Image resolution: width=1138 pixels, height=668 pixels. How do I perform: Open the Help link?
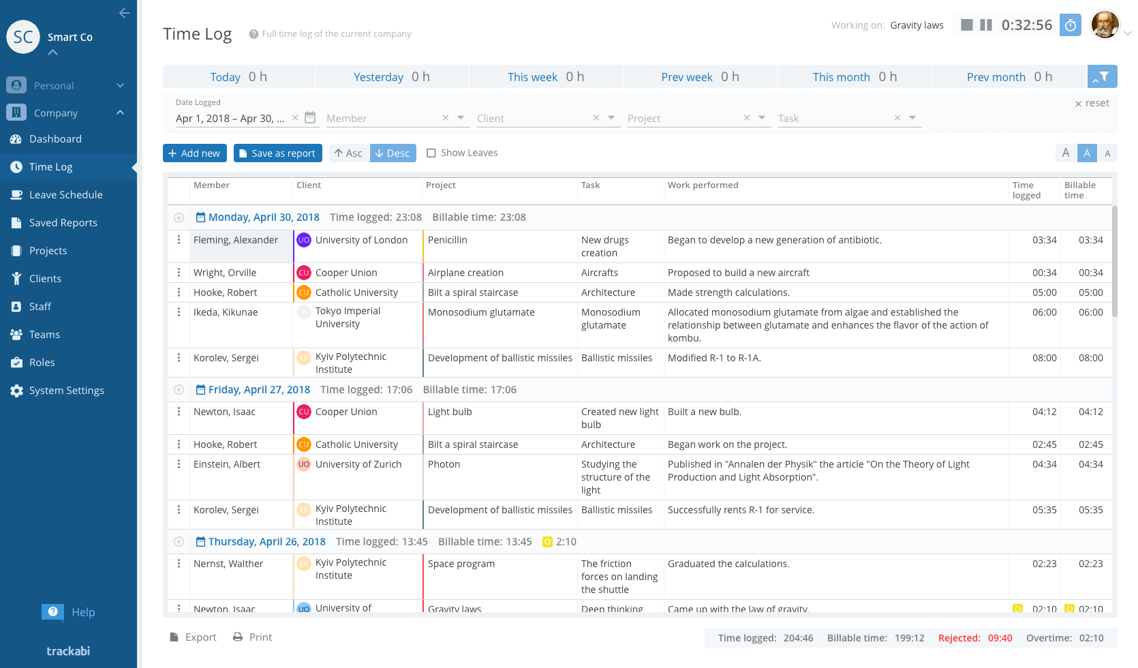pyautogui.click(x=69, y=612)
